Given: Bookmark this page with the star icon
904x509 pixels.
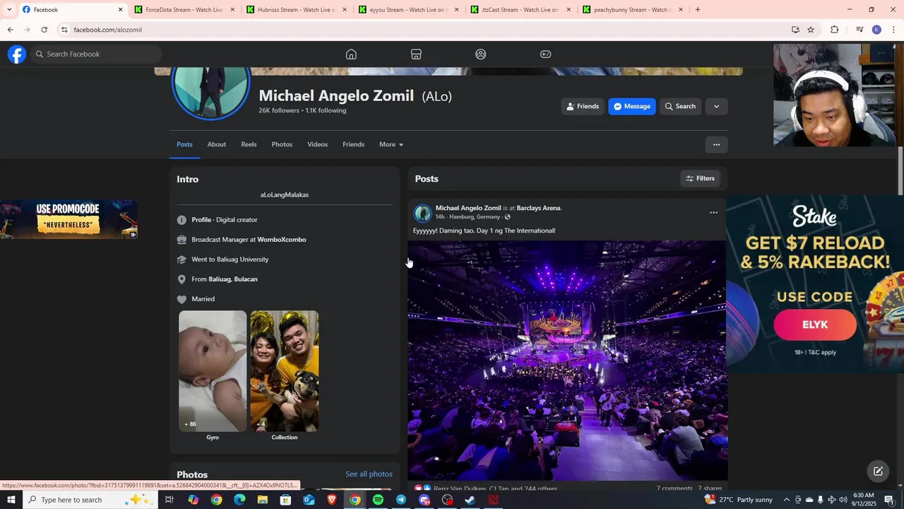Looking at the screenshot, I should coord(811,30).
